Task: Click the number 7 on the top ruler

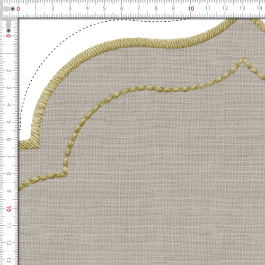Action: [x=139, y=8]
